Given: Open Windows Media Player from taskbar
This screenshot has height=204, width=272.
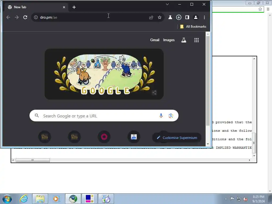Looking at the screenshot, I should pos(56,199).
